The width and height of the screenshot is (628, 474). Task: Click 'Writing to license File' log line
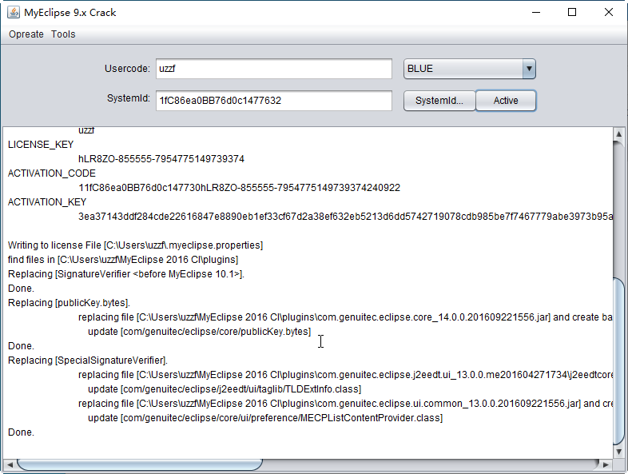[x=135, y=245]
